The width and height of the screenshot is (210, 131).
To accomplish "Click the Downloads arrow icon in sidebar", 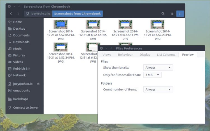I will (x=10, y=42).
